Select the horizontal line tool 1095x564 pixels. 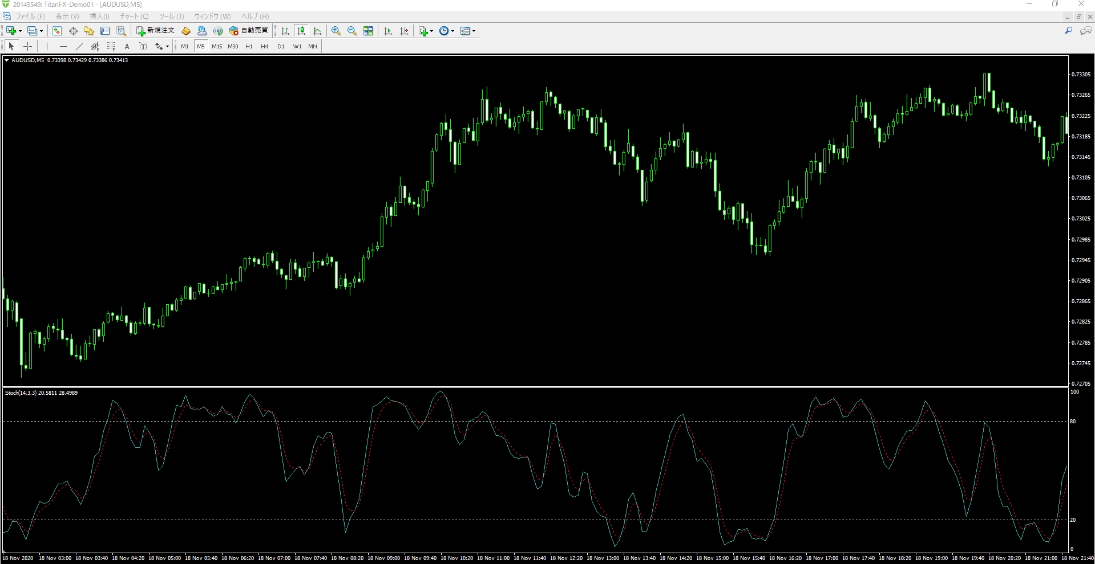[x=63, y=46]
